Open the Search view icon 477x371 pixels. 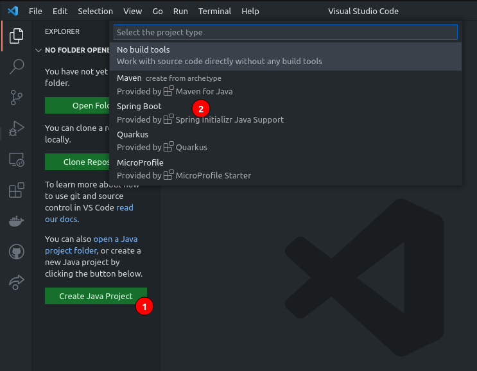(16, 67)
